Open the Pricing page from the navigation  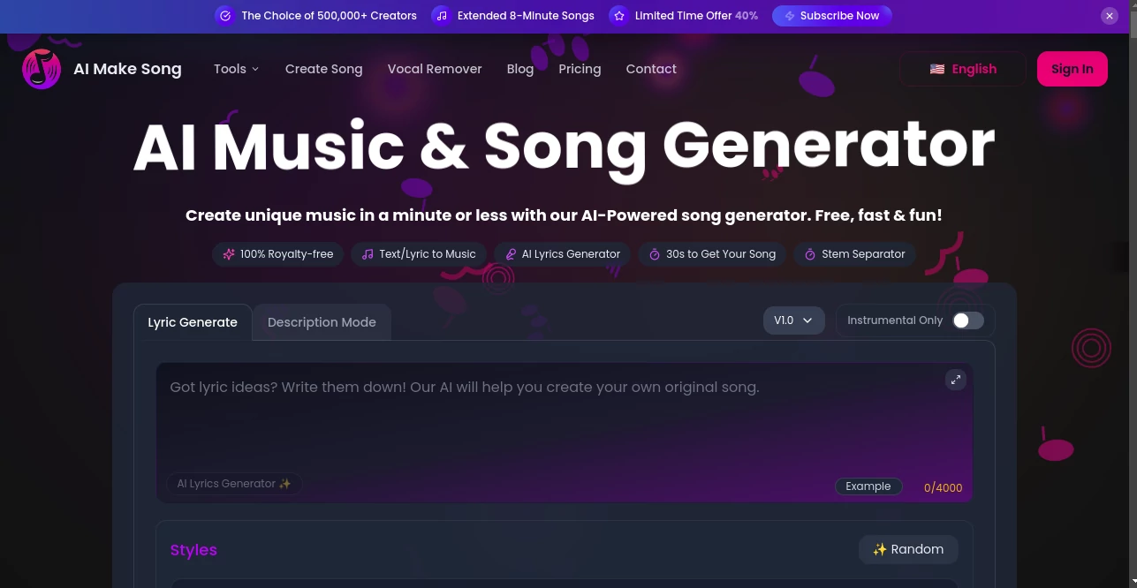(x=580, y=69)
